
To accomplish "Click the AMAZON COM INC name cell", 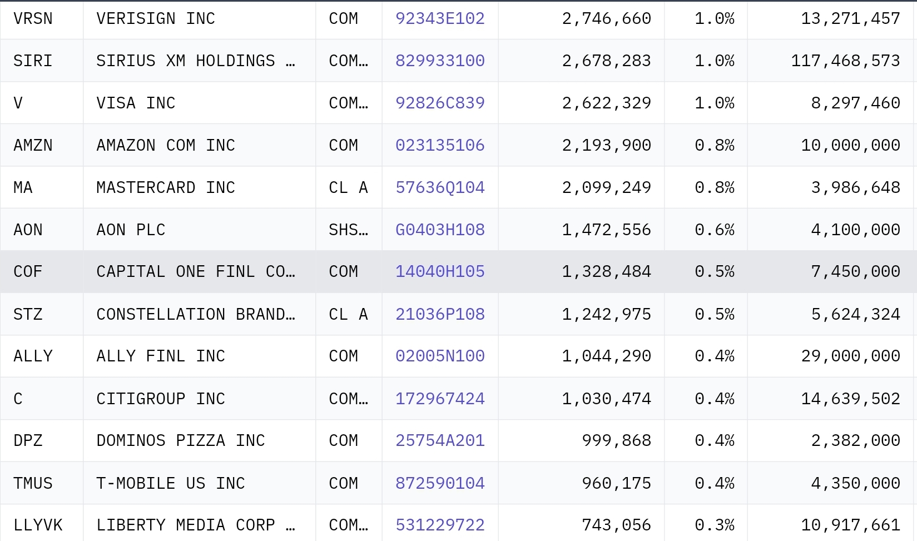I will coord(199,145).
